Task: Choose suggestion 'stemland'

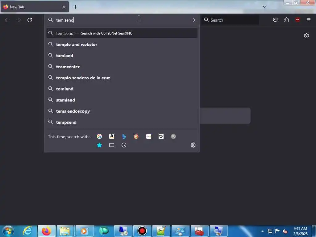Action: (122, 100)
